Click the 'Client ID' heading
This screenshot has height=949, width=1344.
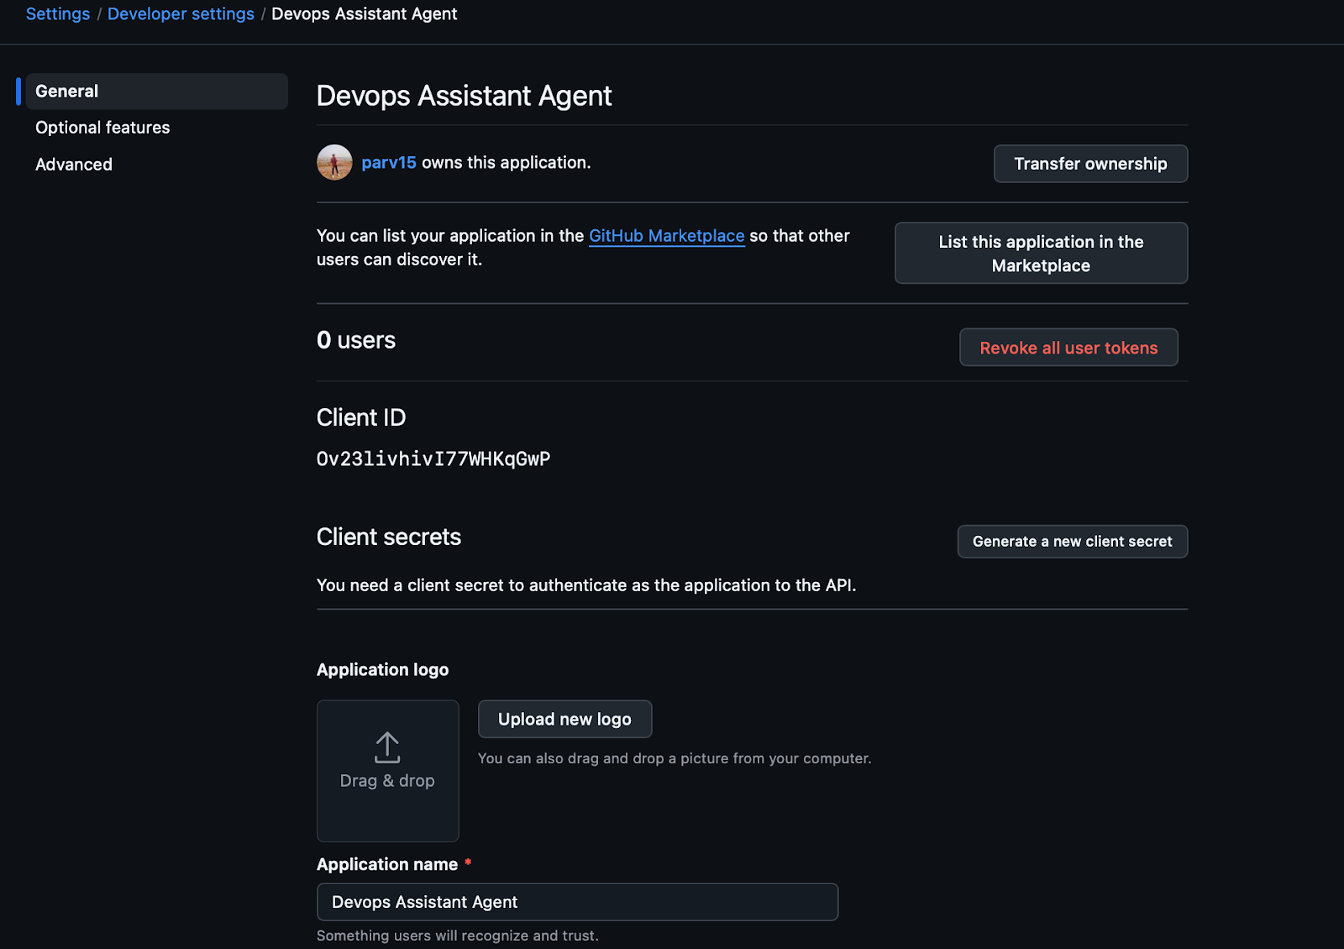point(361,417)
